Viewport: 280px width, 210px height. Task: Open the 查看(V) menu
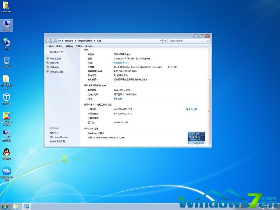[x=69, y=46]
